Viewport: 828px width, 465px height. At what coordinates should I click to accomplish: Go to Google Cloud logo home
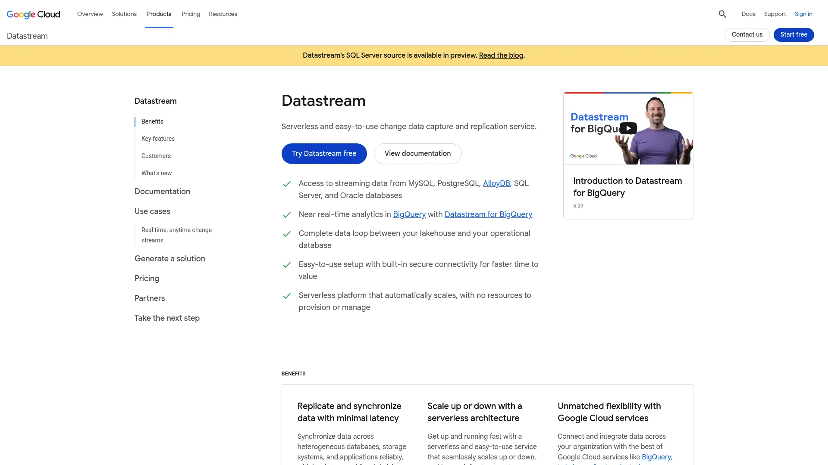(x=33, y=14)
